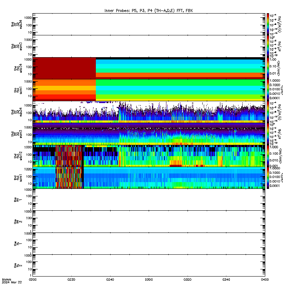The width and height of the screenshot is (283, 301).
Task: Click the color bar beside the thd fff edc34 spectrogram
Action: click(268, 112)
